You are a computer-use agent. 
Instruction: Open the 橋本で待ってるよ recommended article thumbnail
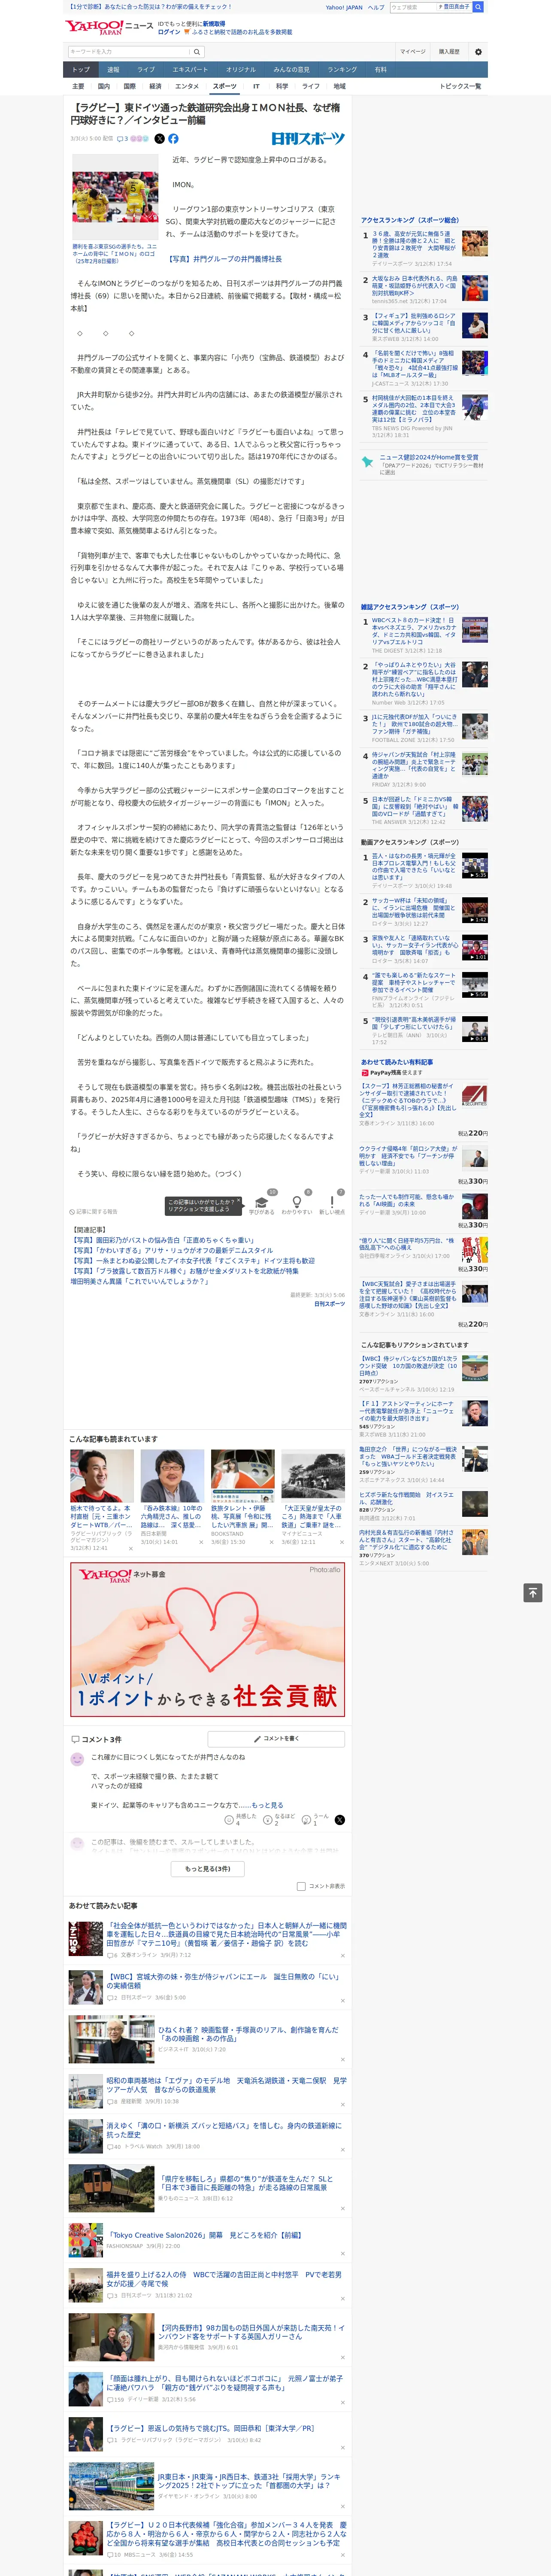[102, 1476]
